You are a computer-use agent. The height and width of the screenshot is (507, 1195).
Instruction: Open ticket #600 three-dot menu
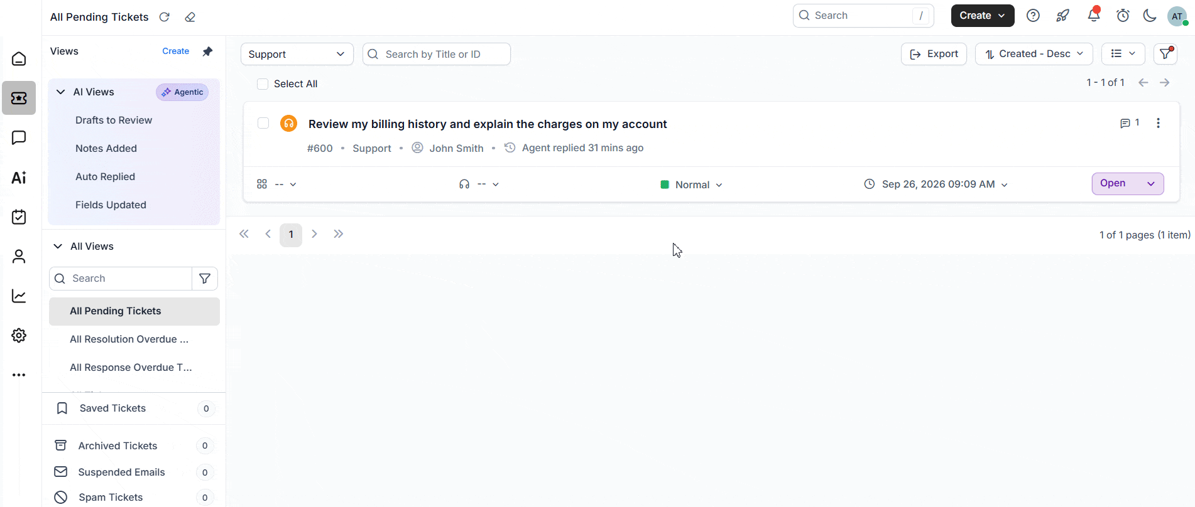[x=1159, y=123]
